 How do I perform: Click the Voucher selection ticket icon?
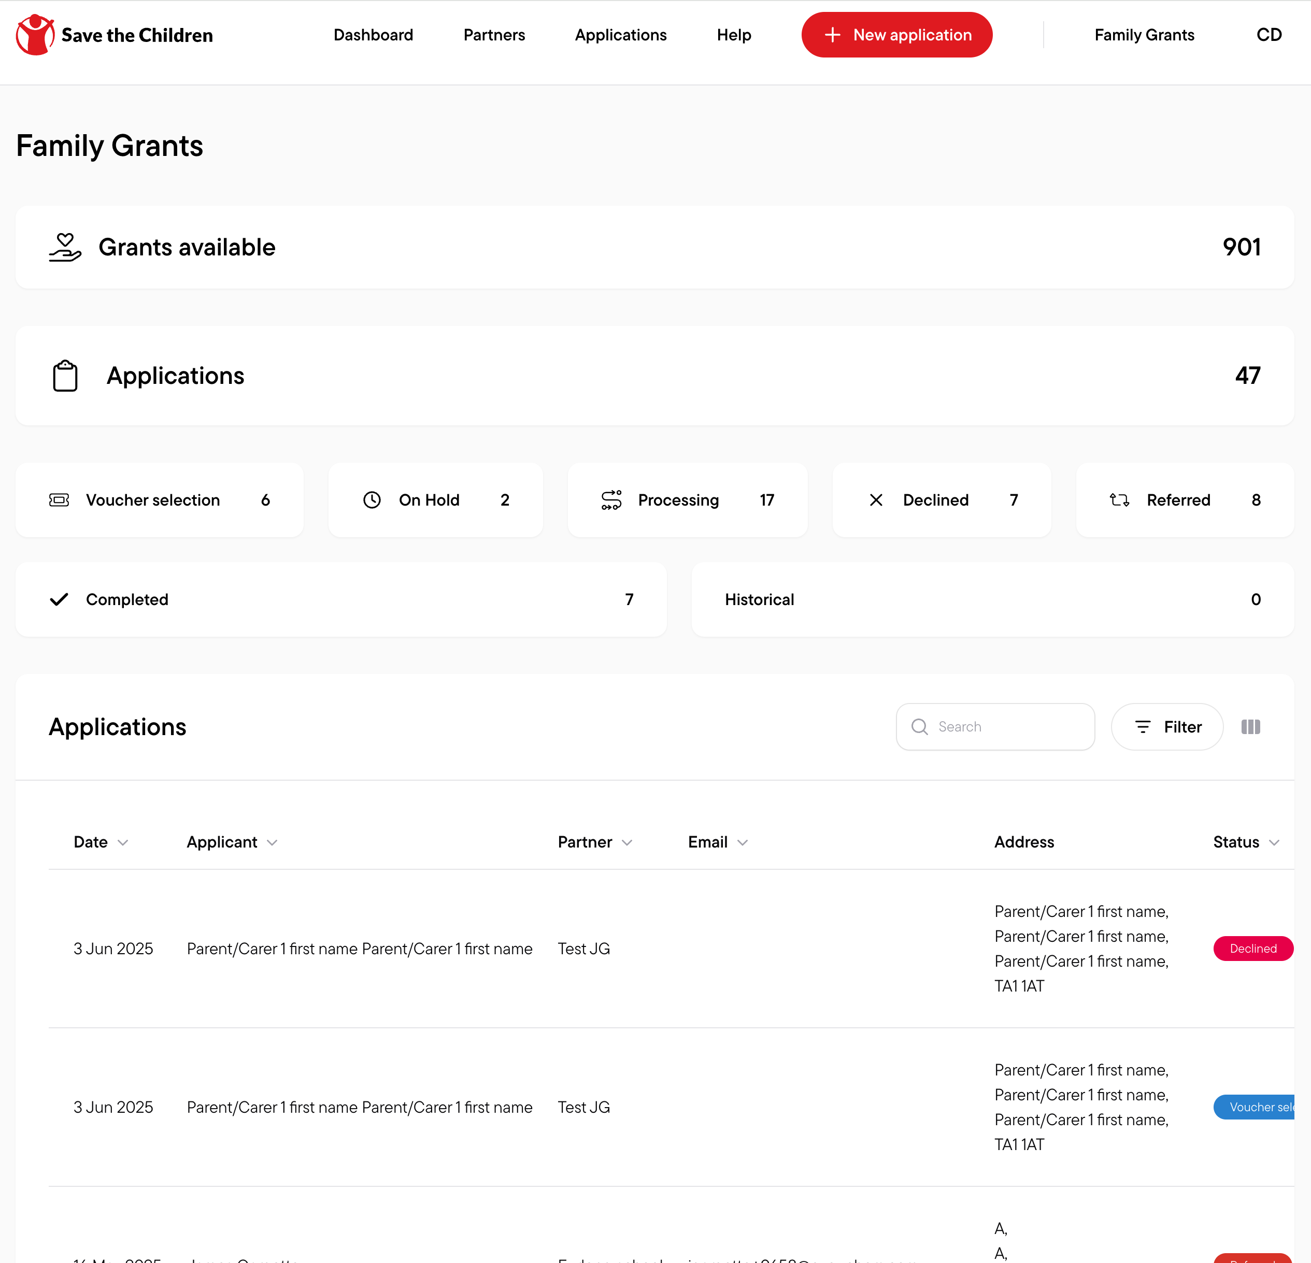59,500
